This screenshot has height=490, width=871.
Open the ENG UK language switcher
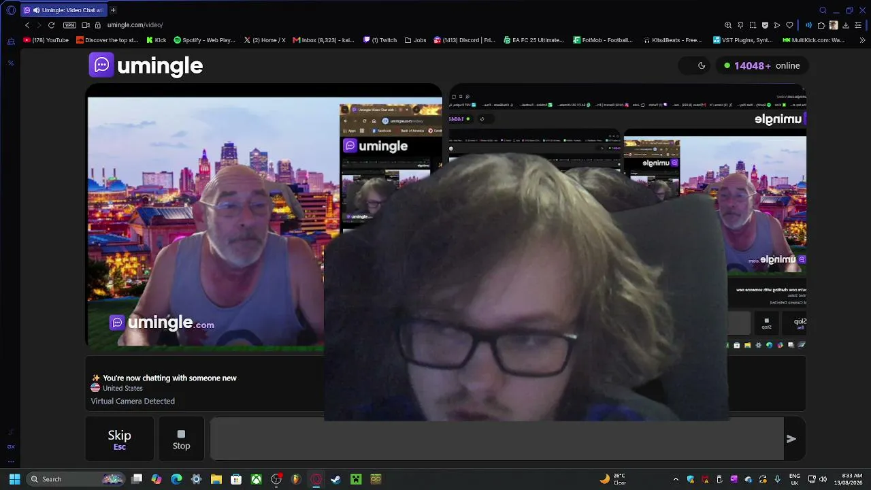[795, 479]
